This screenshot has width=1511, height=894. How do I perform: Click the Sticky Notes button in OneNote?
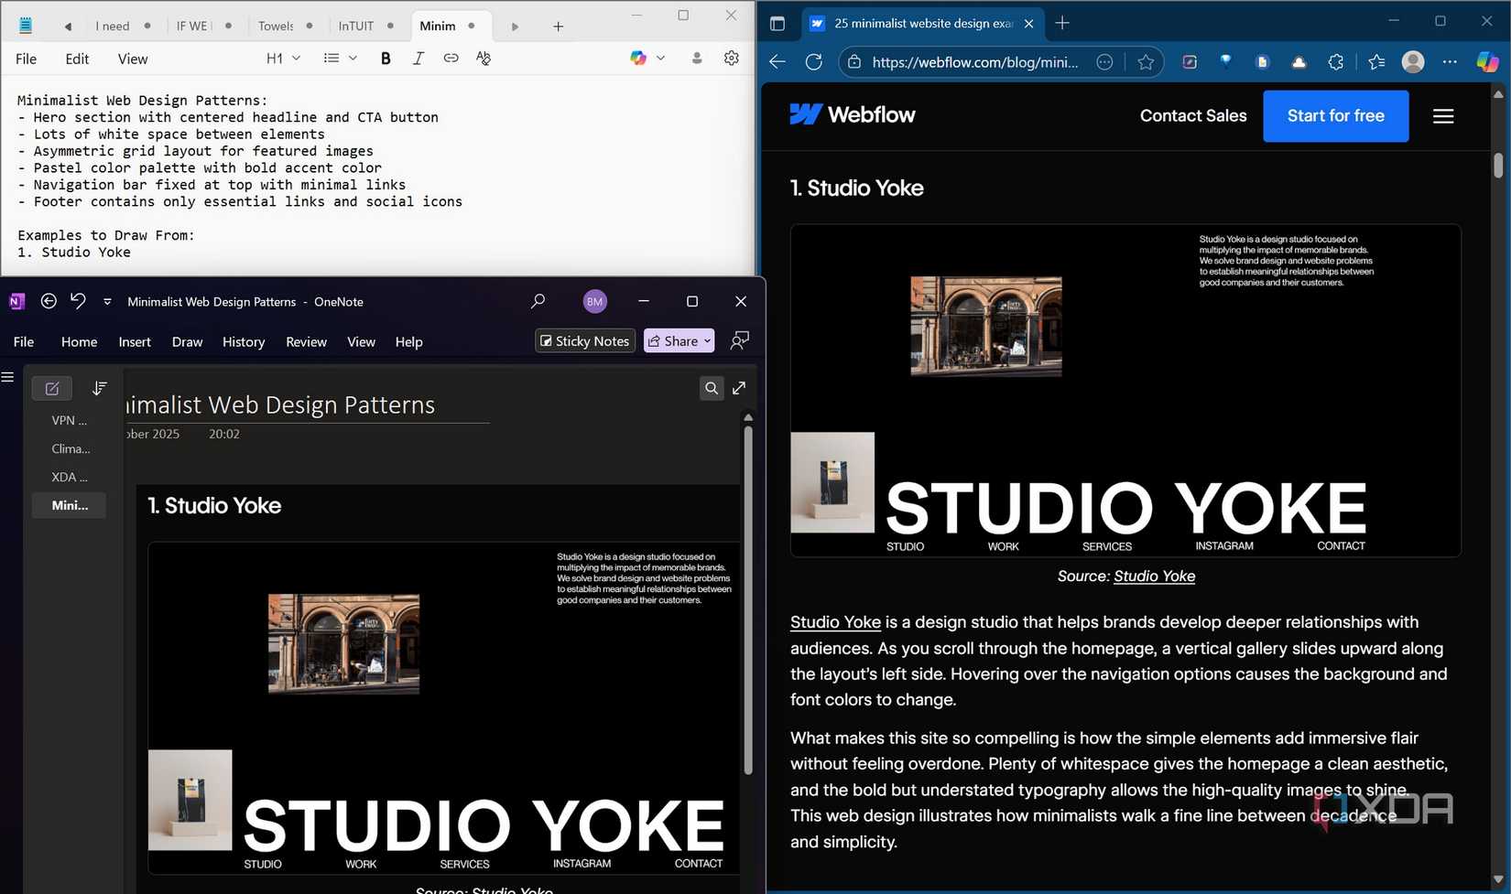(585, 340)
